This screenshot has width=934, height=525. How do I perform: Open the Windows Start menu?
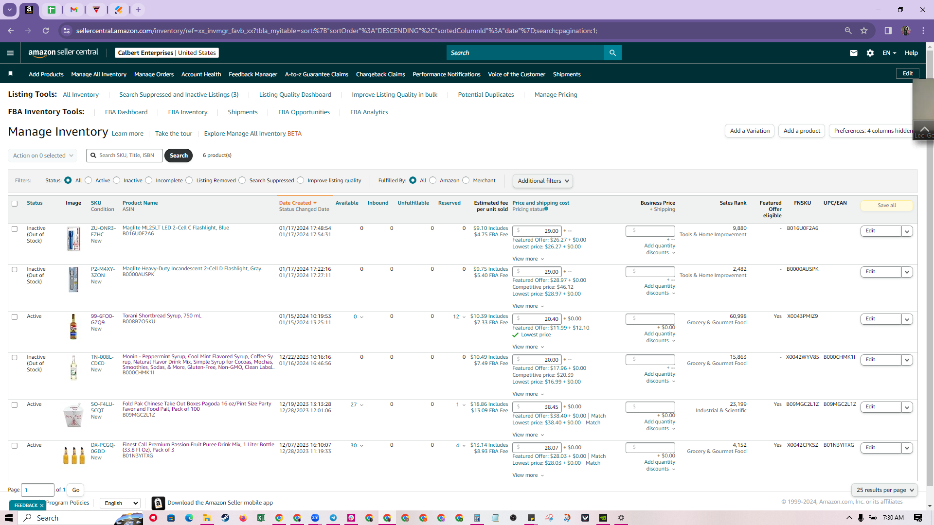pos(9,518)
